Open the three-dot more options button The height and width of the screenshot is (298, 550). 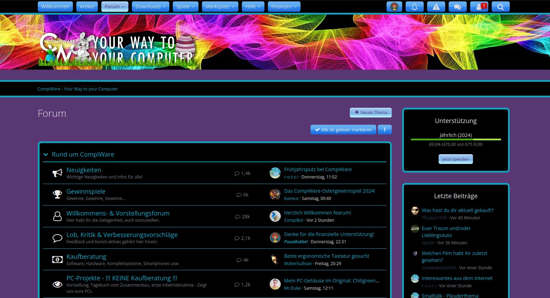click(384, 130)
